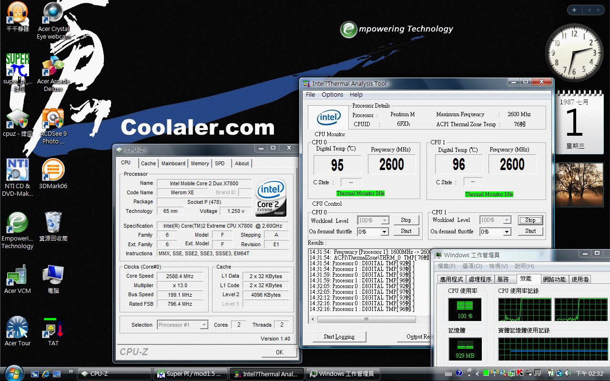Image resolution: width=610 pixels, height=381 pixels.
Task: Open File menu in Thermal Analysis Tool
Action: point(310,95)
